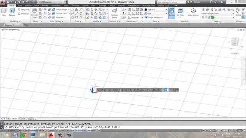The height and width of the screenshot is (138, 246).
Task: Expand the Modify panel
Action: click(x=97, y=21)
